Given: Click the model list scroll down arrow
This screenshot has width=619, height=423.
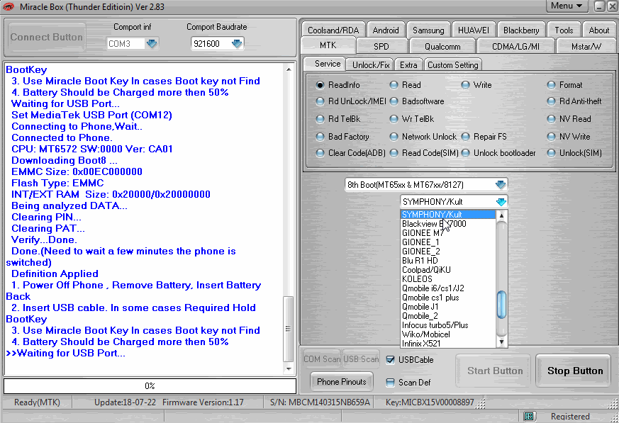Looking at the screenshot, I should tap(501, 342).
